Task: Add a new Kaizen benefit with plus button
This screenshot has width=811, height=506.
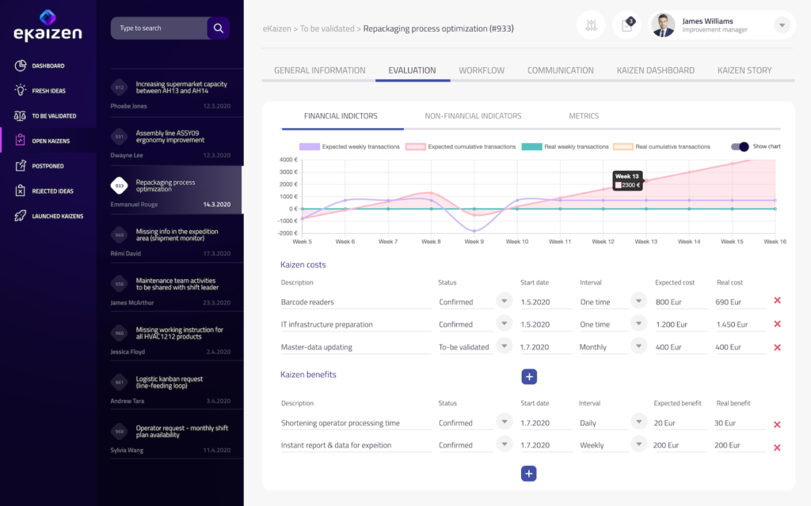Action: (528, 474)
